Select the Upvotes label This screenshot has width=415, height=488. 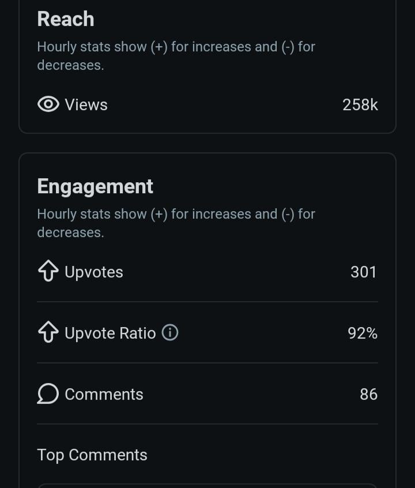[93, 272]
